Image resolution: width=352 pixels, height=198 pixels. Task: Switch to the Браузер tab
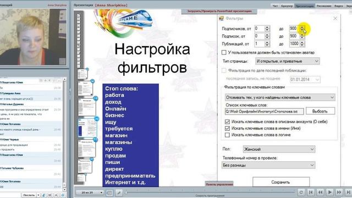pos(287,6)
